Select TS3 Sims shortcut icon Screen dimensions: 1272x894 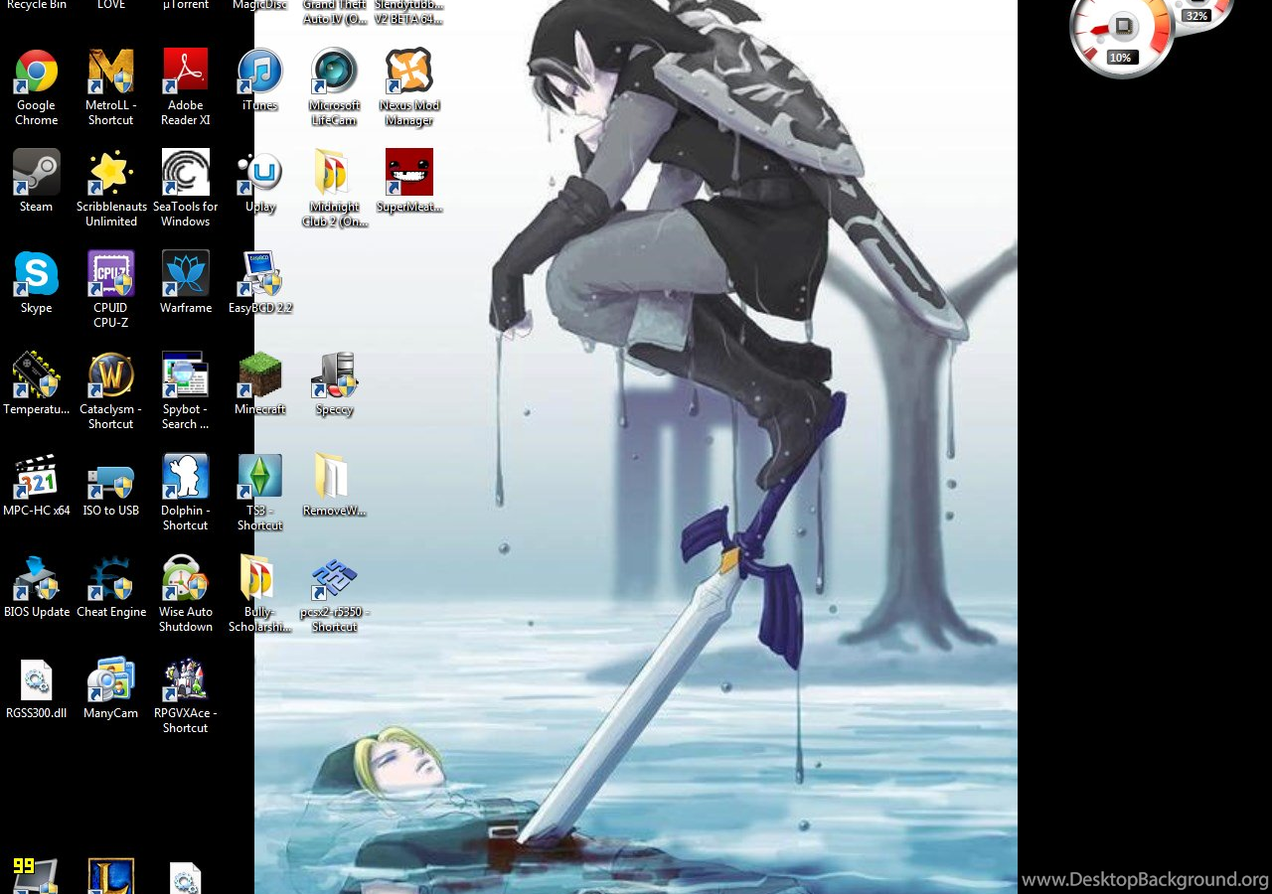click(x=259, y=476)
